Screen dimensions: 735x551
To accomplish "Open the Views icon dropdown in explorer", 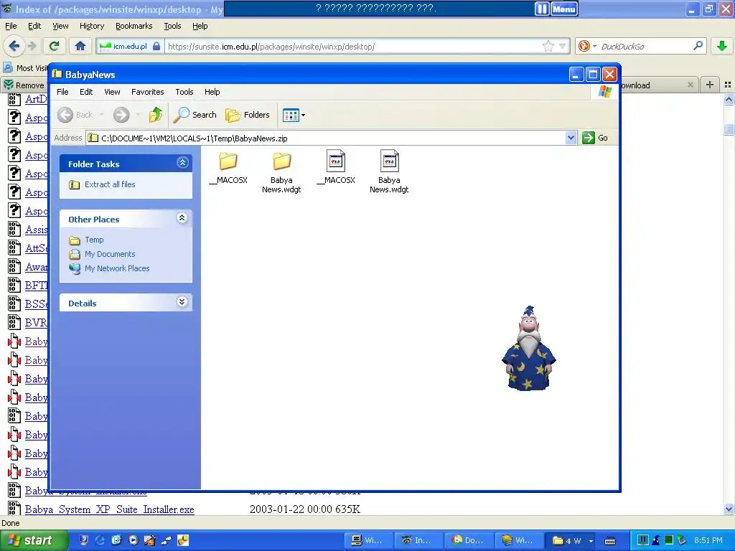I will pos(294,115).
